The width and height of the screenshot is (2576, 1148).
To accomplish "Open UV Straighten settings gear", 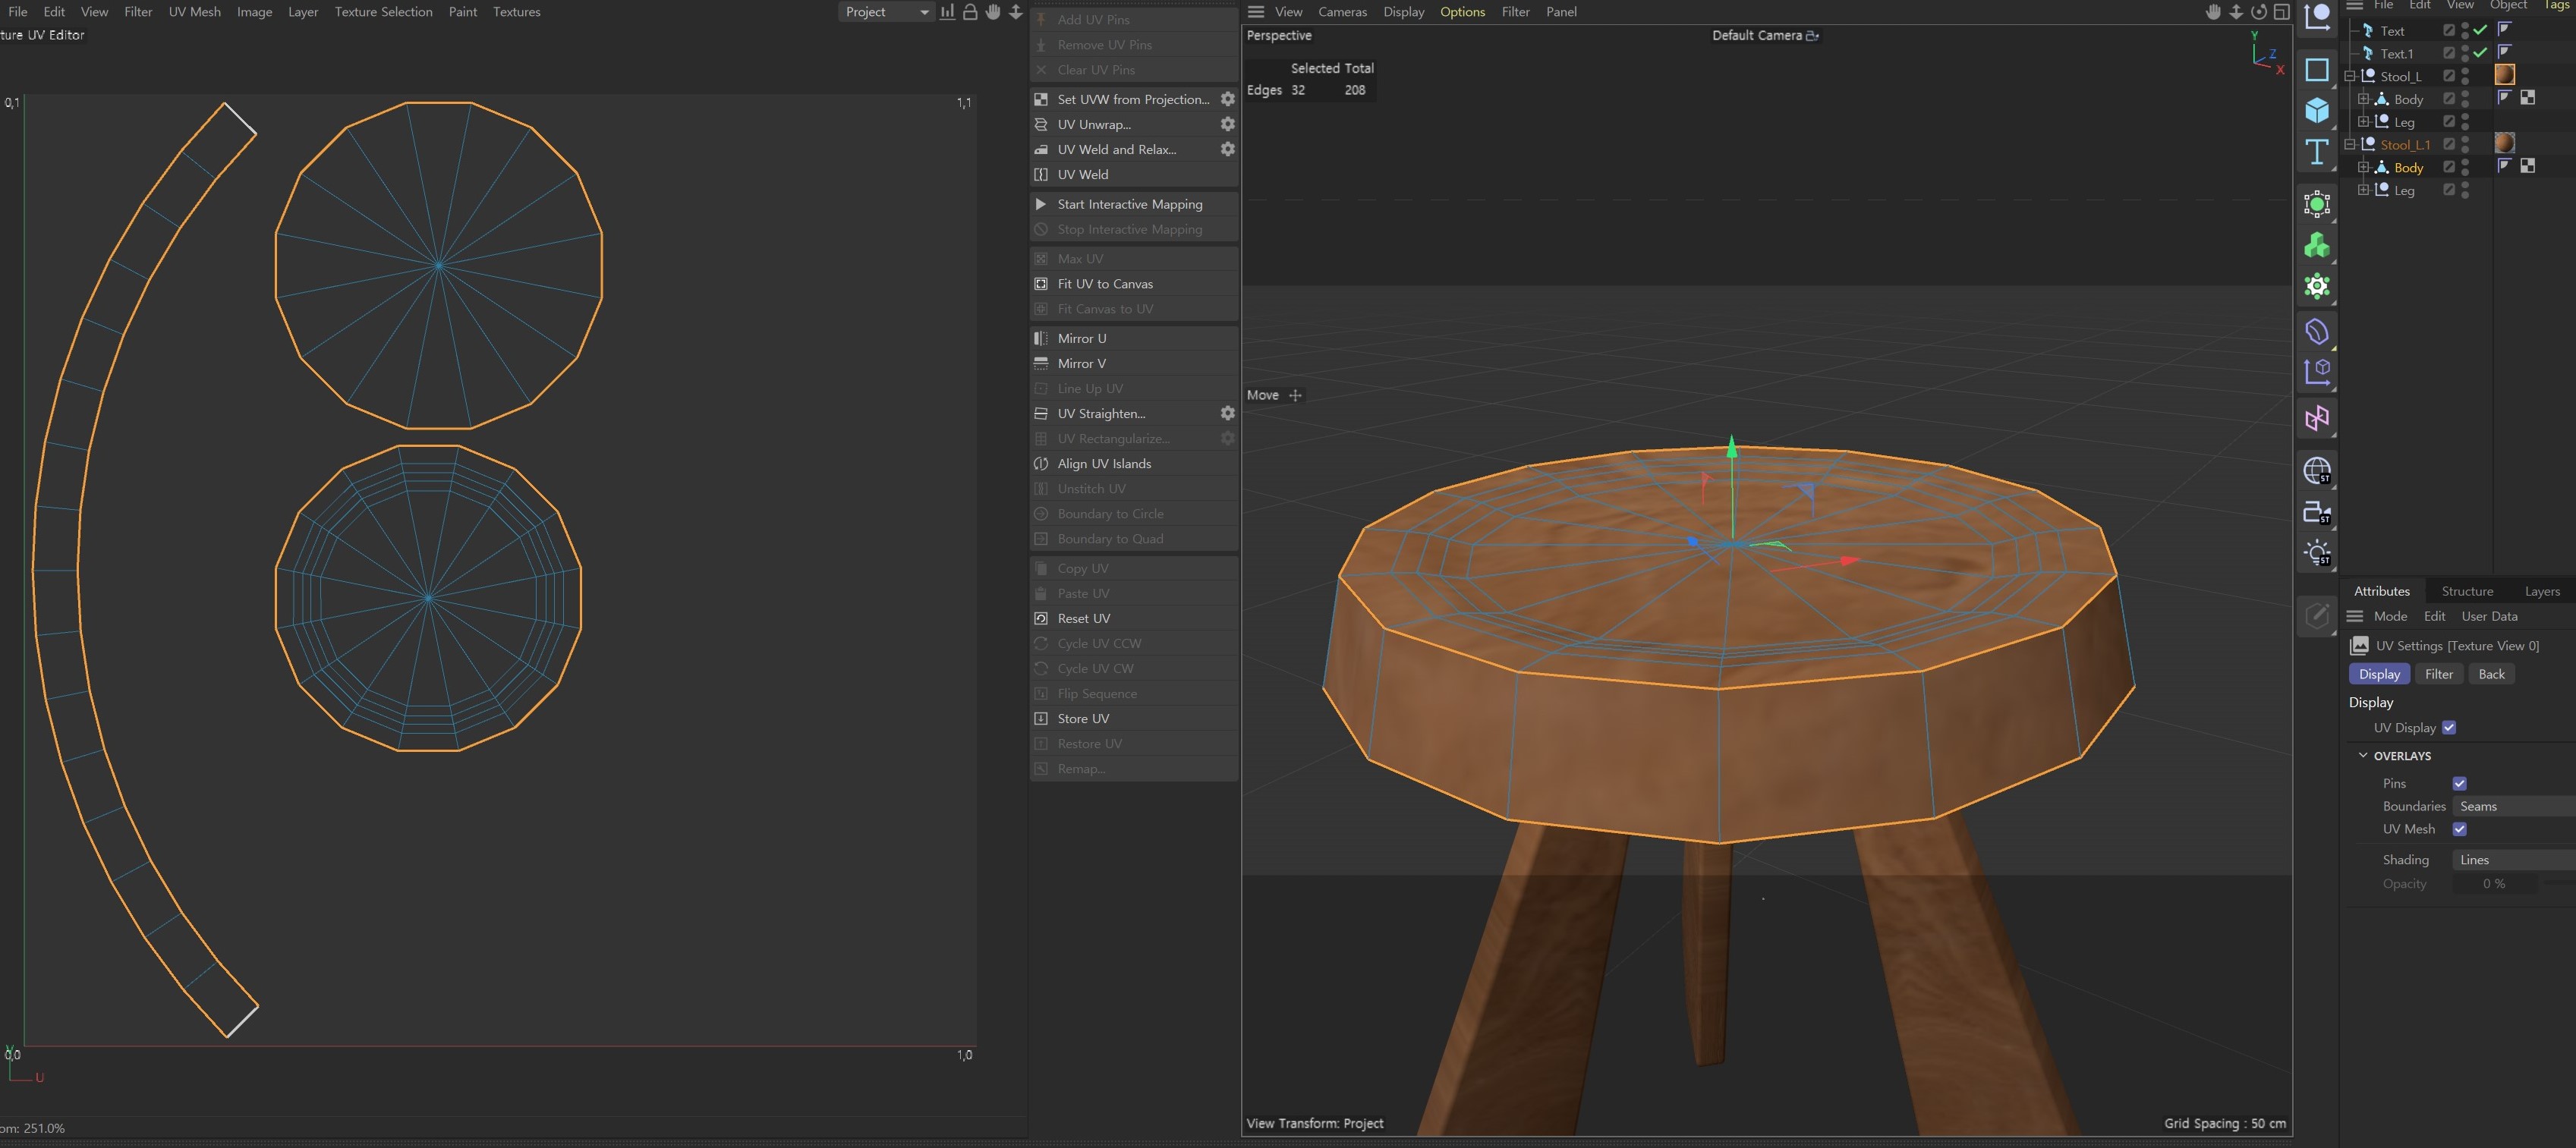I will tap(1227, 413).
